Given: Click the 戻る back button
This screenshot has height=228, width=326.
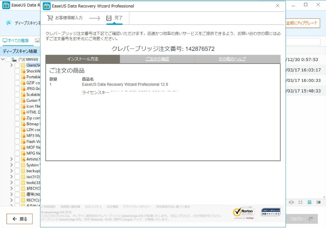Looking at the screenshot, I should click(20, 219).
